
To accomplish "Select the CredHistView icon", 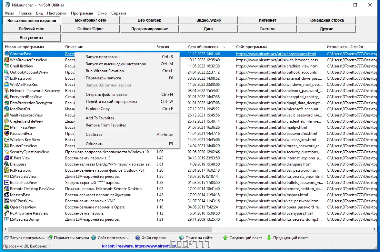I will click(x=7, y=66).
